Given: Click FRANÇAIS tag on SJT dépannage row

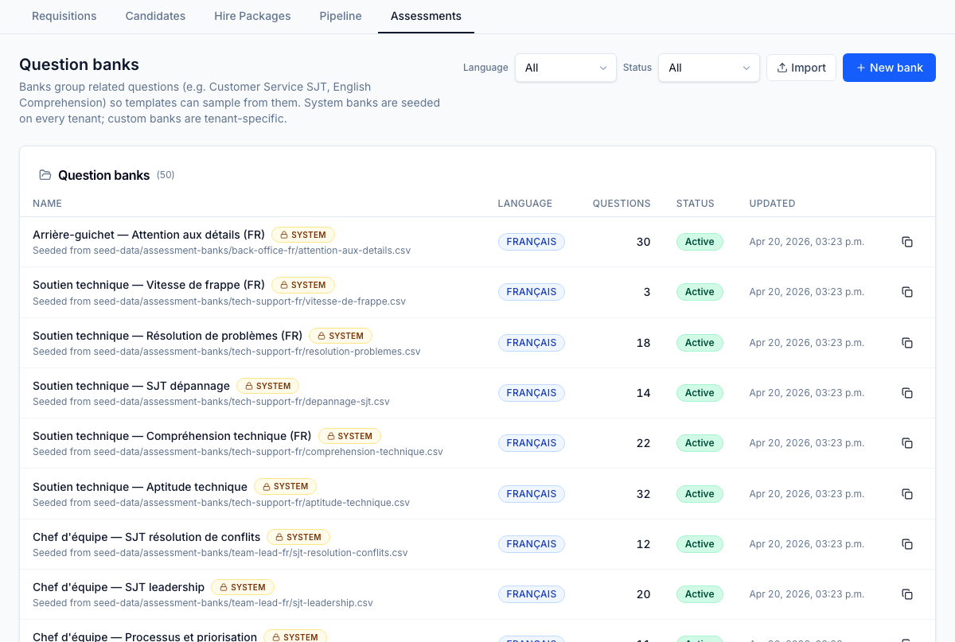Looking at the screenshot, I should (532, 393).
